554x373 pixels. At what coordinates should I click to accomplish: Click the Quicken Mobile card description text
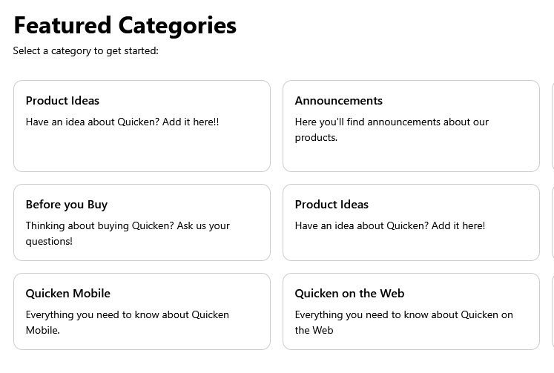click(128, 322)
